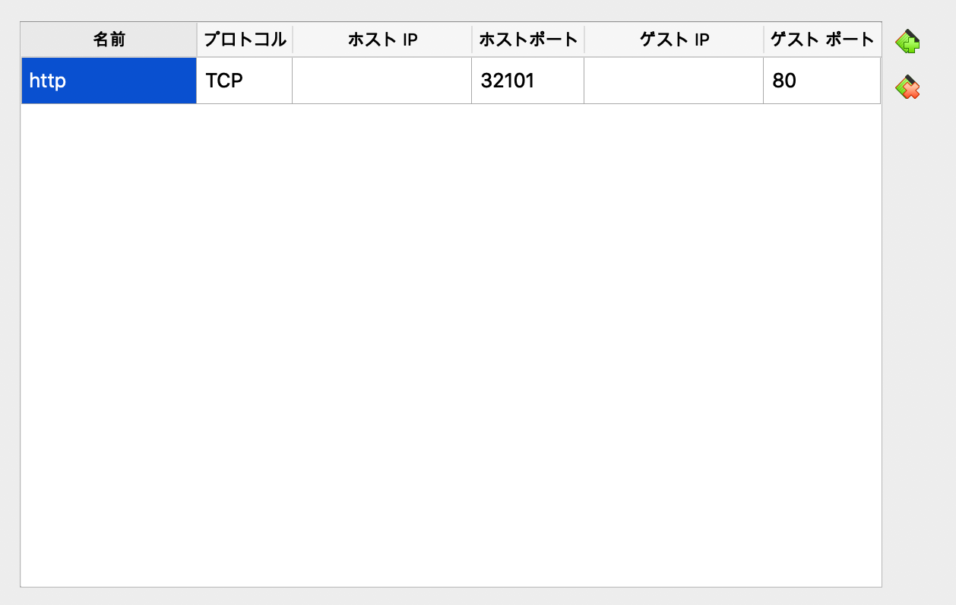Click the 名前 column header
Image resolution: width=956 pixels, height=605 pixels.
click(x=109, y=39)
